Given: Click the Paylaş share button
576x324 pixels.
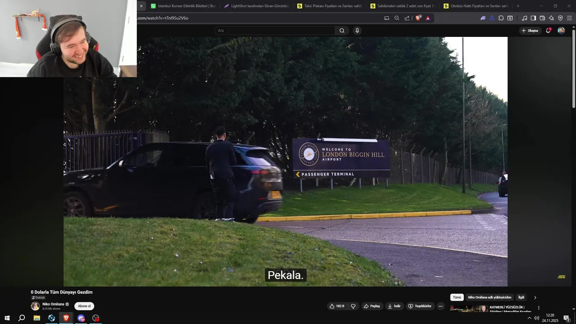Looking at the screenshot, I should tap(372, 306).
